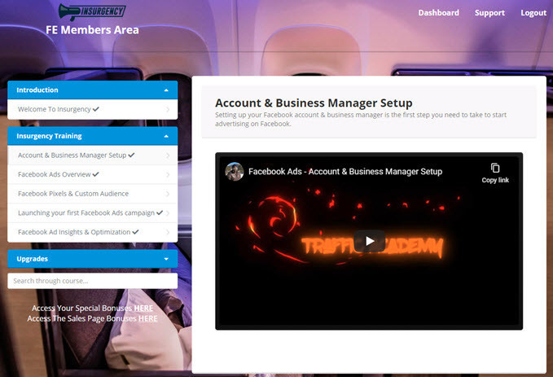Click the video title Facebook Ads text
The width and height of the screenshot is (553, 377).
point(345,171)
